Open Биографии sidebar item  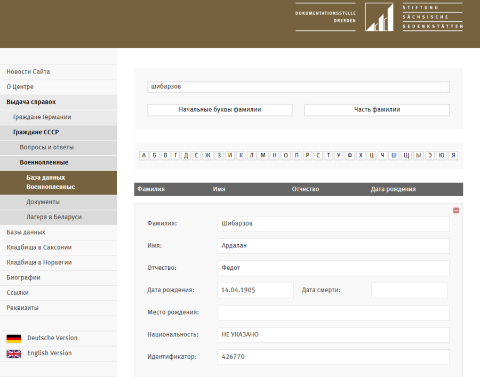(59, 278)
